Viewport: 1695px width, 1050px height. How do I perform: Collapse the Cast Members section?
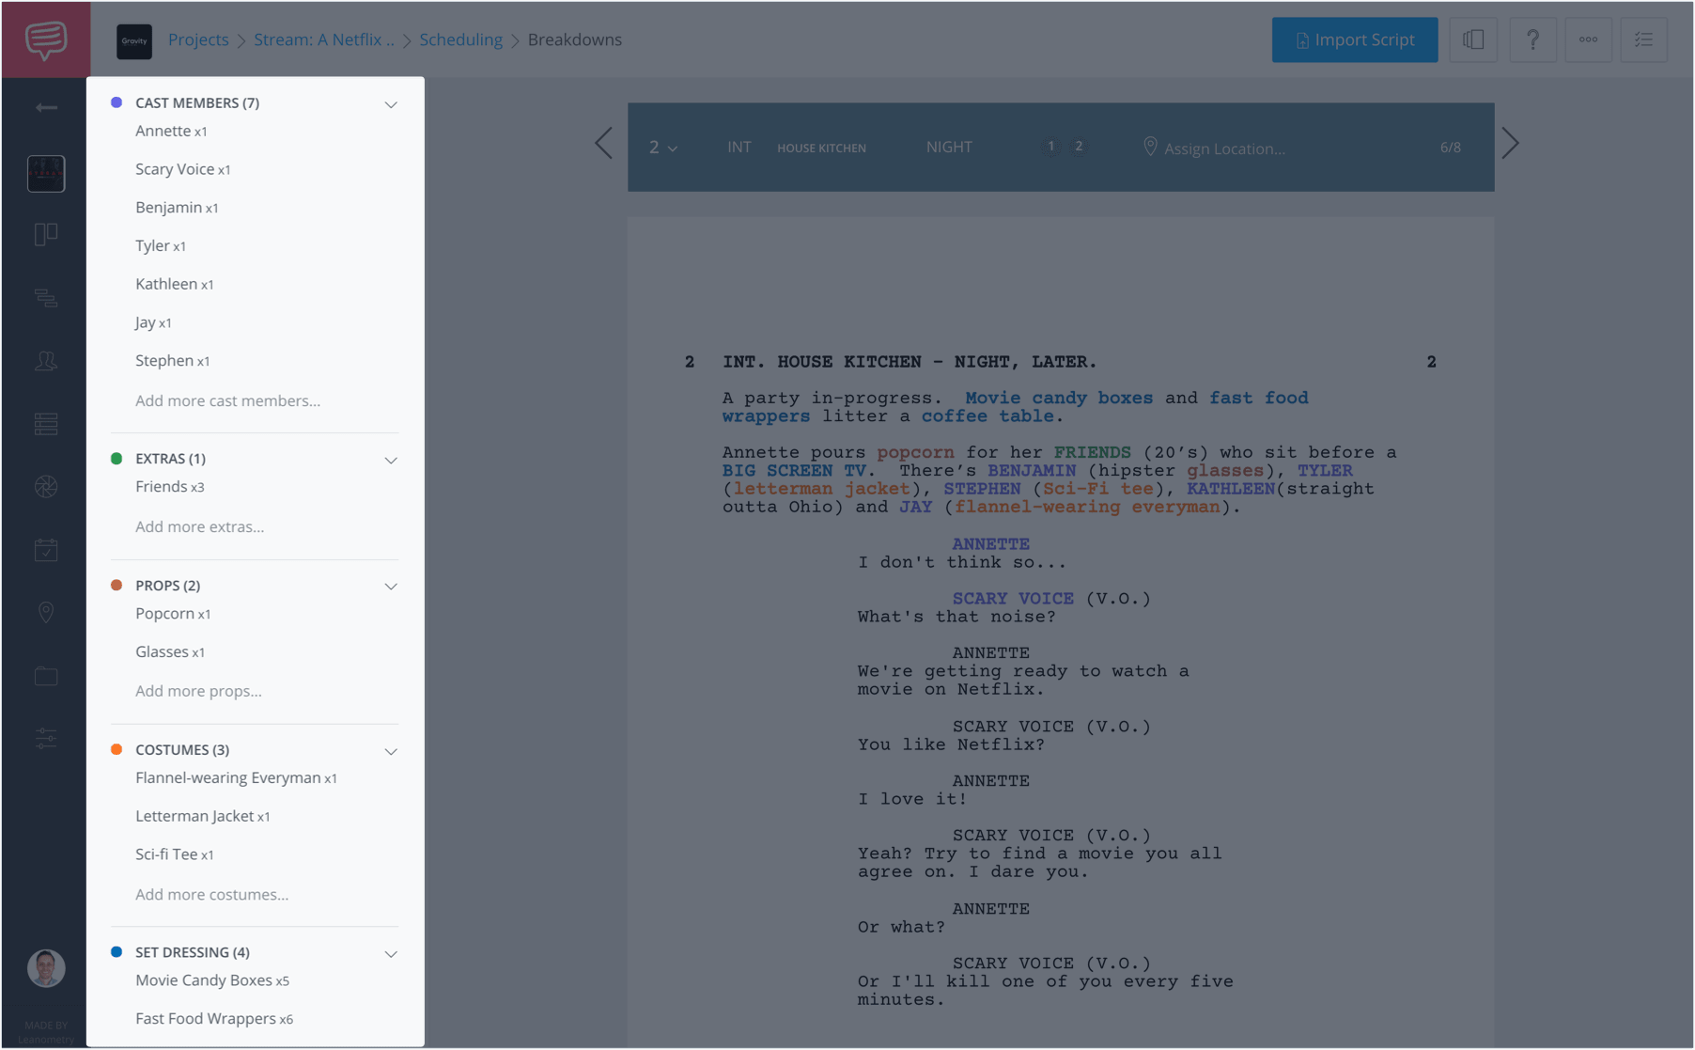click(391, 104)
